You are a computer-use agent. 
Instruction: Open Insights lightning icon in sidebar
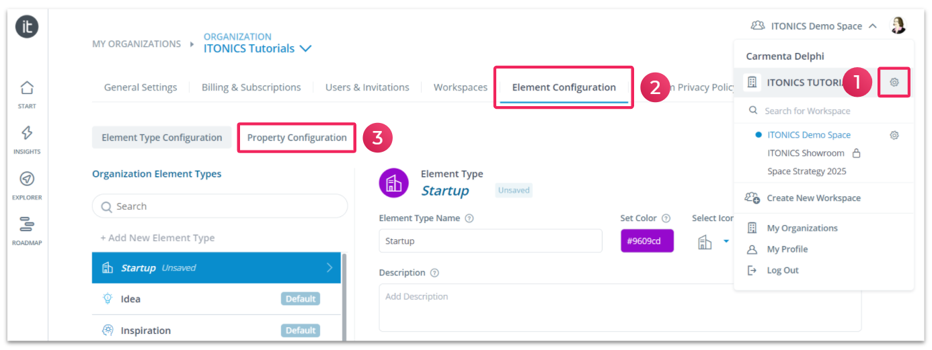[27, 133]
